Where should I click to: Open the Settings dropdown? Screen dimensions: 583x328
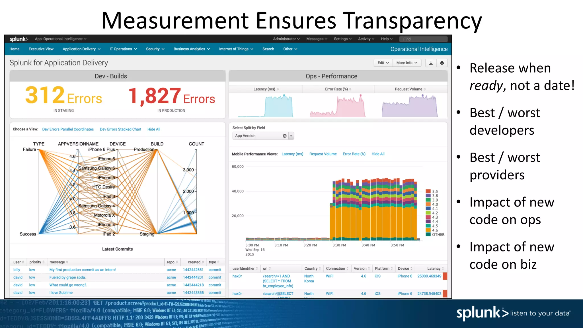[342, 39]
